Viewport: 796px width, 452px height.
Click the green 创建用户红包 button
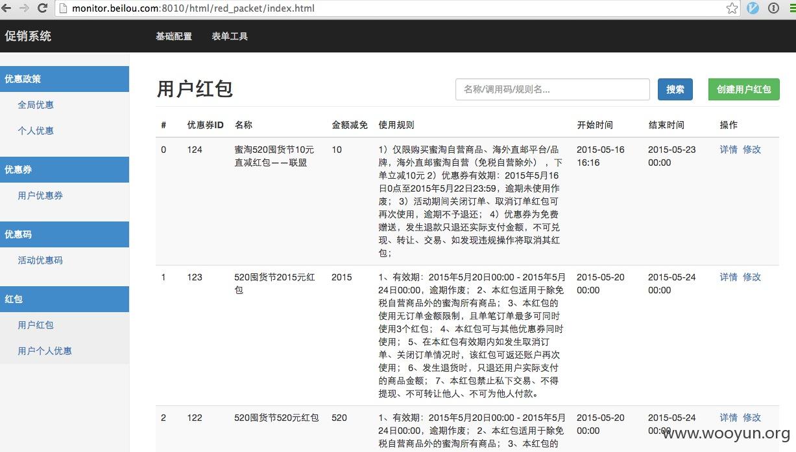pos(744,89)
